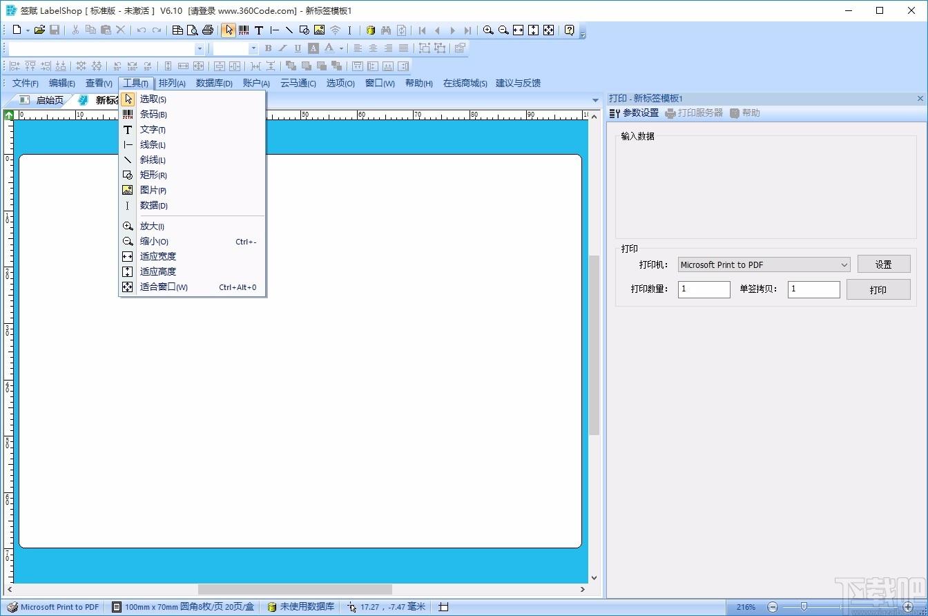Click the 设置 printer settings button

click(x=884, y=264)
